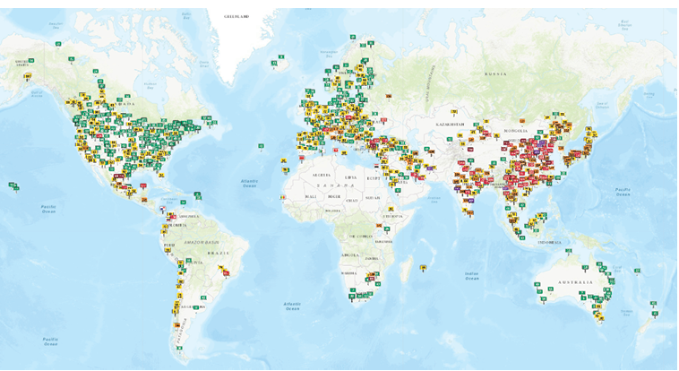Open the green marker in far northwestern Canada
This screenshot has height=371, width=679.
(59, 43)
